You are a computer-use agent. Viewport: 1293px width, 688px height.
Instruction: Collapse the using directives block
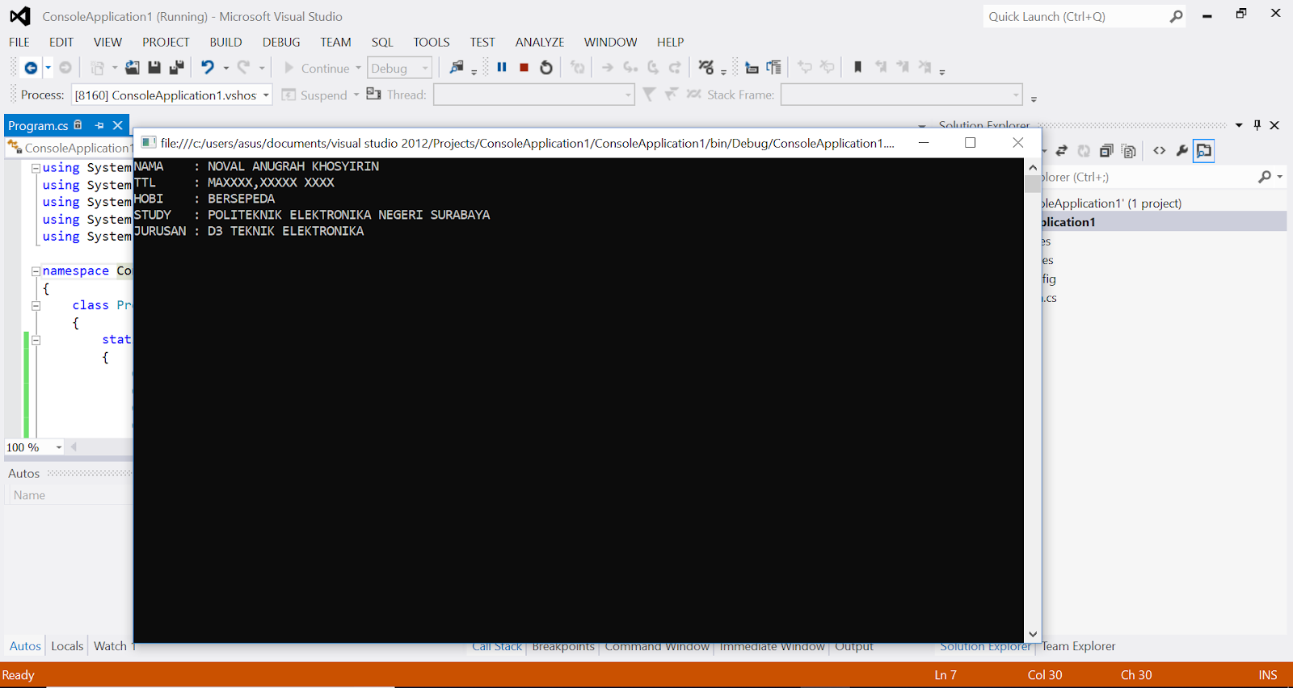coord(36,168)
